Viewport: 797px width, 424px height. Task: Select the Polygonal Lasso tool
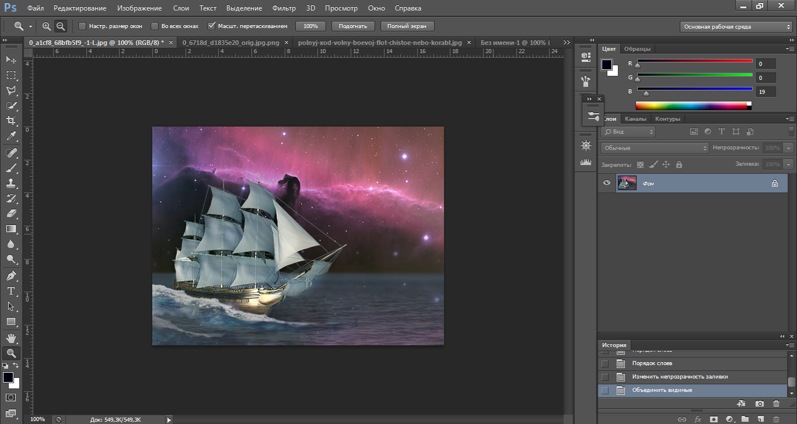pos(11,90)
